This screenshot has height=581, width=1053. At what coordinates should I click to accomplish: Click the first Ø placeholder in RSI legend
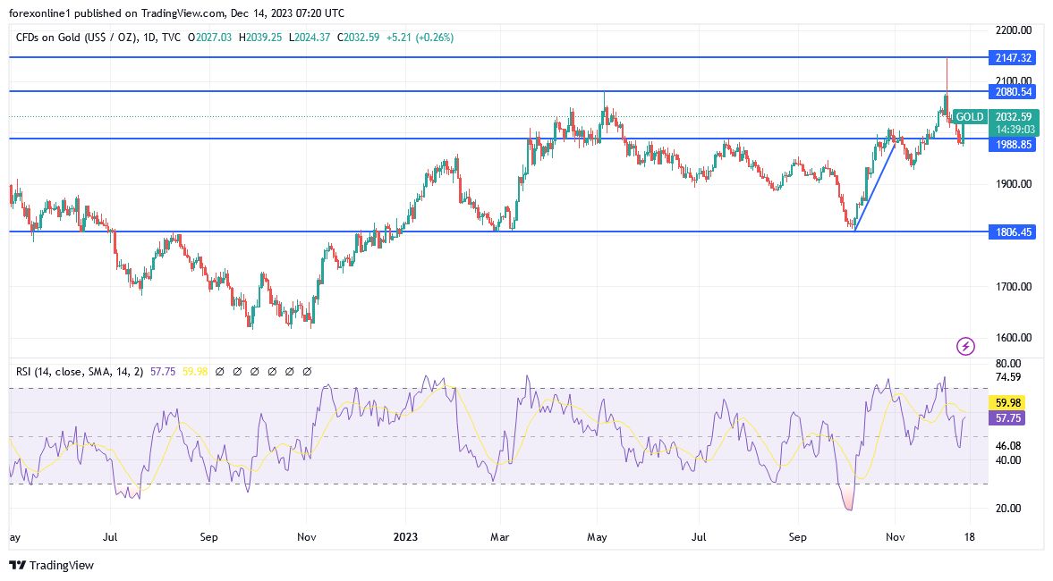coord(220,371)
